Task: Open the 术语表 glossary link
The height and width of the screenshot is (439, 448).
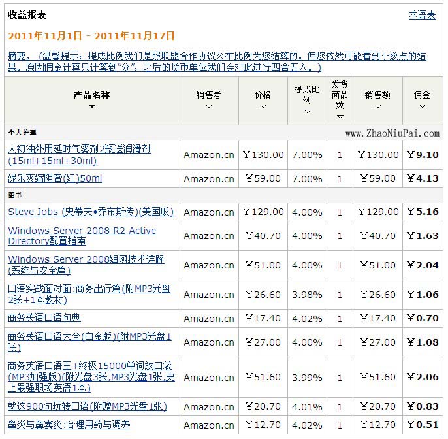Action: [422, 15]
